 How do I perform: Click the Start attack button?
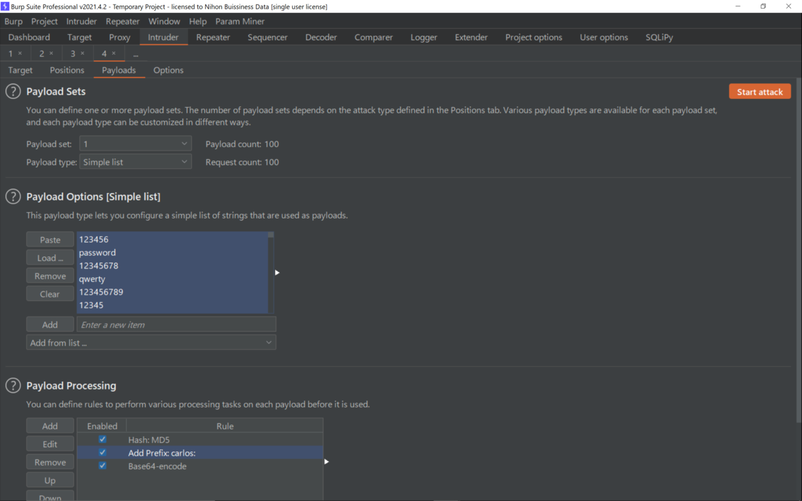pos(760,92)
